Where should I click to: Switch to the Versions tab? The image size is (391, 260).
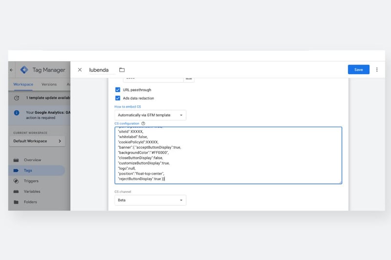click(49, 84)
